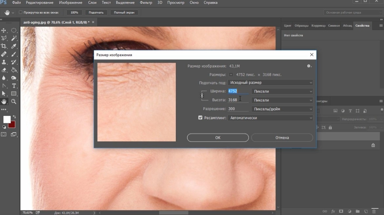
Task: Open the Hand tool preset picker arrow
Action: click(13, 12)
